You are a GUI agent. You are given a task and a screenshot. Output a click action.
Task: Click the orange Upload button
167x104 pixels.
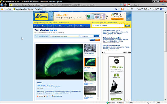(x=97, y=40)
